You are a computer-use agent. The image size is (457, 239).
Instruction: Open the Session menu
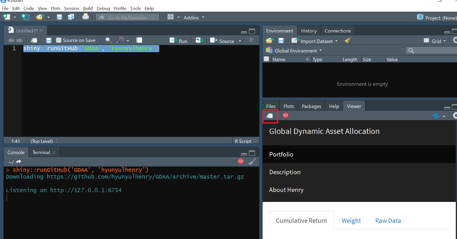[71, 8]
